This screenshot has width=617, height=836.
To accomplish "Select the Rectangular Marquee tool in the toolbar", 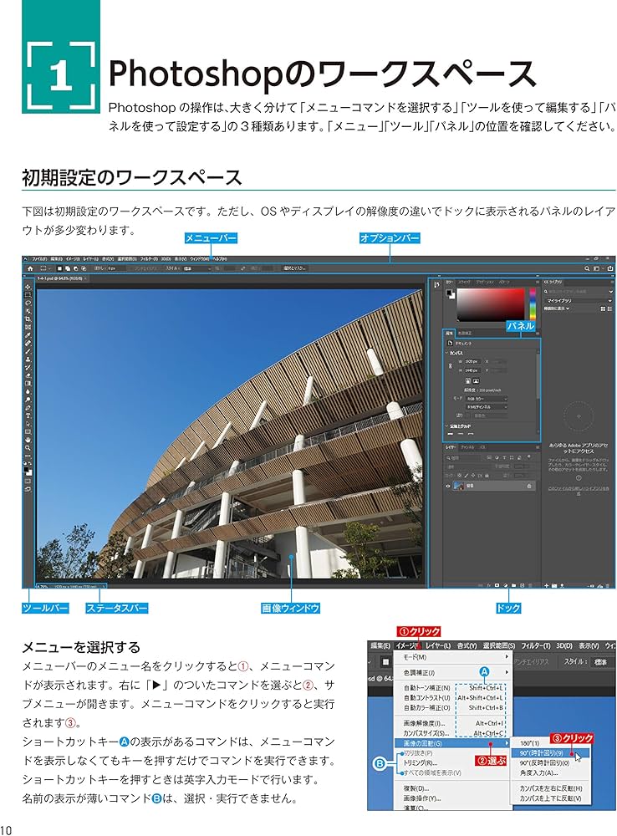I will 28,295.
